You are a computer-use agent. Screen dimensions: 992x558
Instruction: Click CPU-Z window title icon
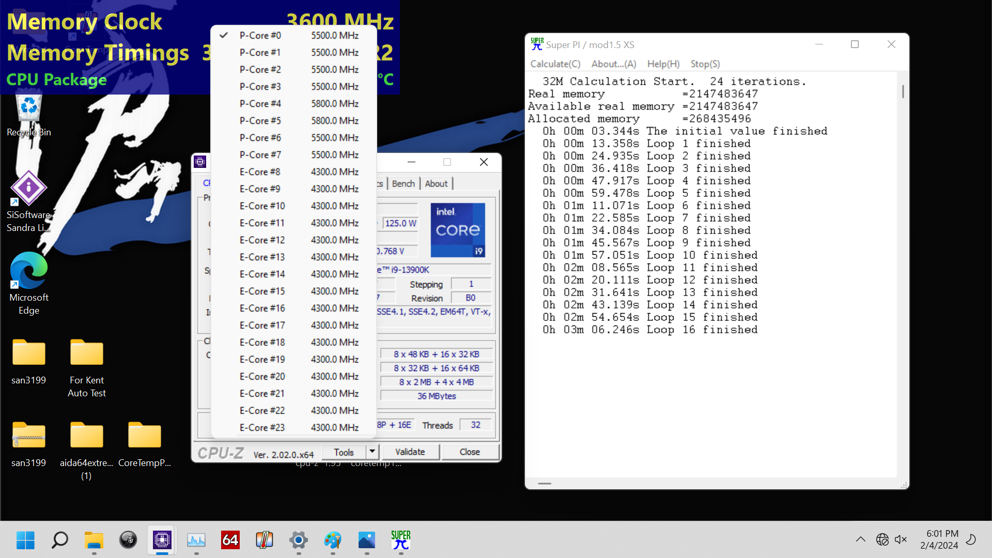[200, 162]
